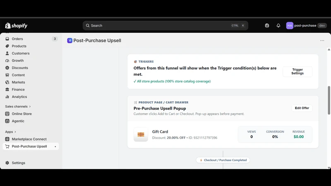Viewport: 331px width, 186px height.
Task: Click the TRIGGERS section label
Action: pyautogui.click(x=146, y=62)
